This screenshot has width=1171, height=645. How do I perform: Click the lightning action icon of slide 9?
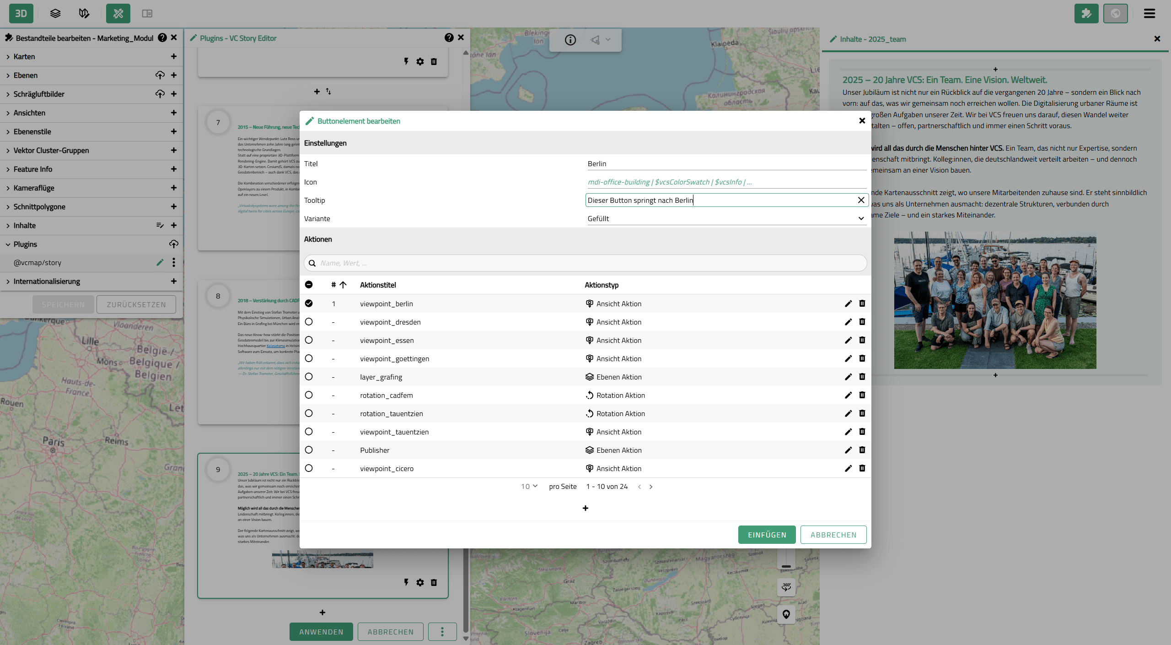tap(406, 583)
